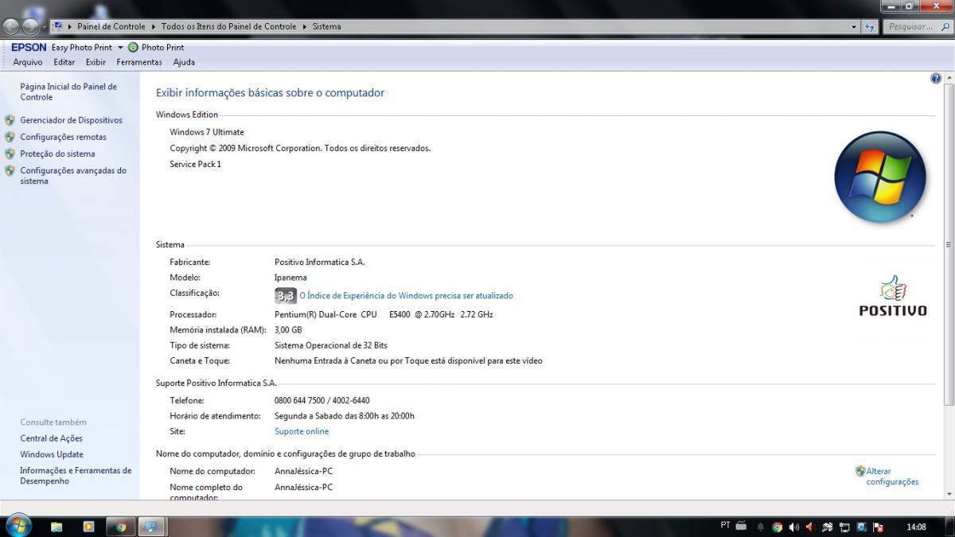
Task: Open the Ajuda menu
Action: (184, 62)
